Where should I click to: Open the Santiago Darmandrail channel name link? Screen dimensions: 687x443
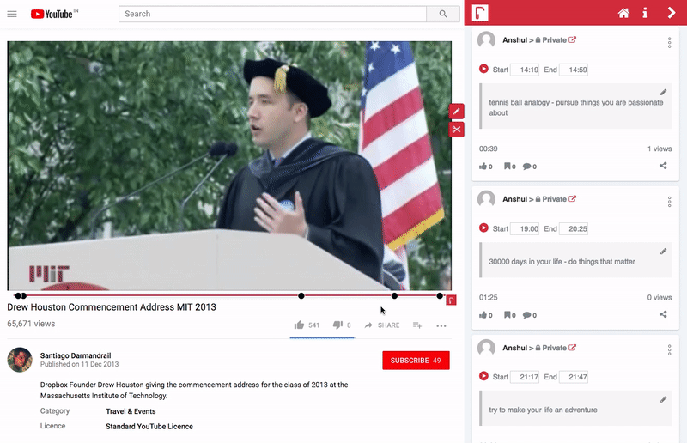click(x=76, y=355)
